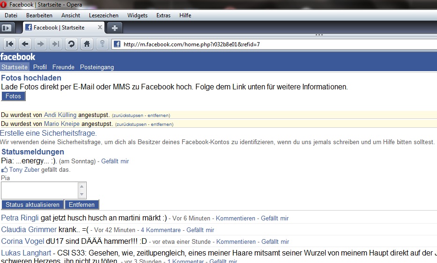Open the Lesezeichen menu
The height and width of the screenshot is (263, 437).
pyautogui.click(x=104, y=15)
